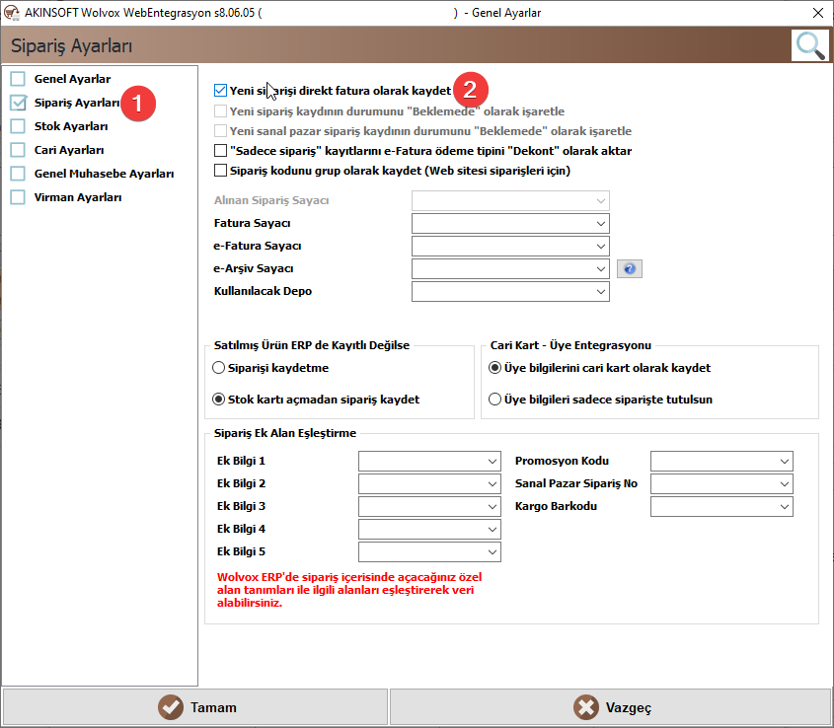The width and height of the screenshot is (834, 728).
Task: Expand the Ek Bilgi 5 dropdown
Action: point(429,552)
